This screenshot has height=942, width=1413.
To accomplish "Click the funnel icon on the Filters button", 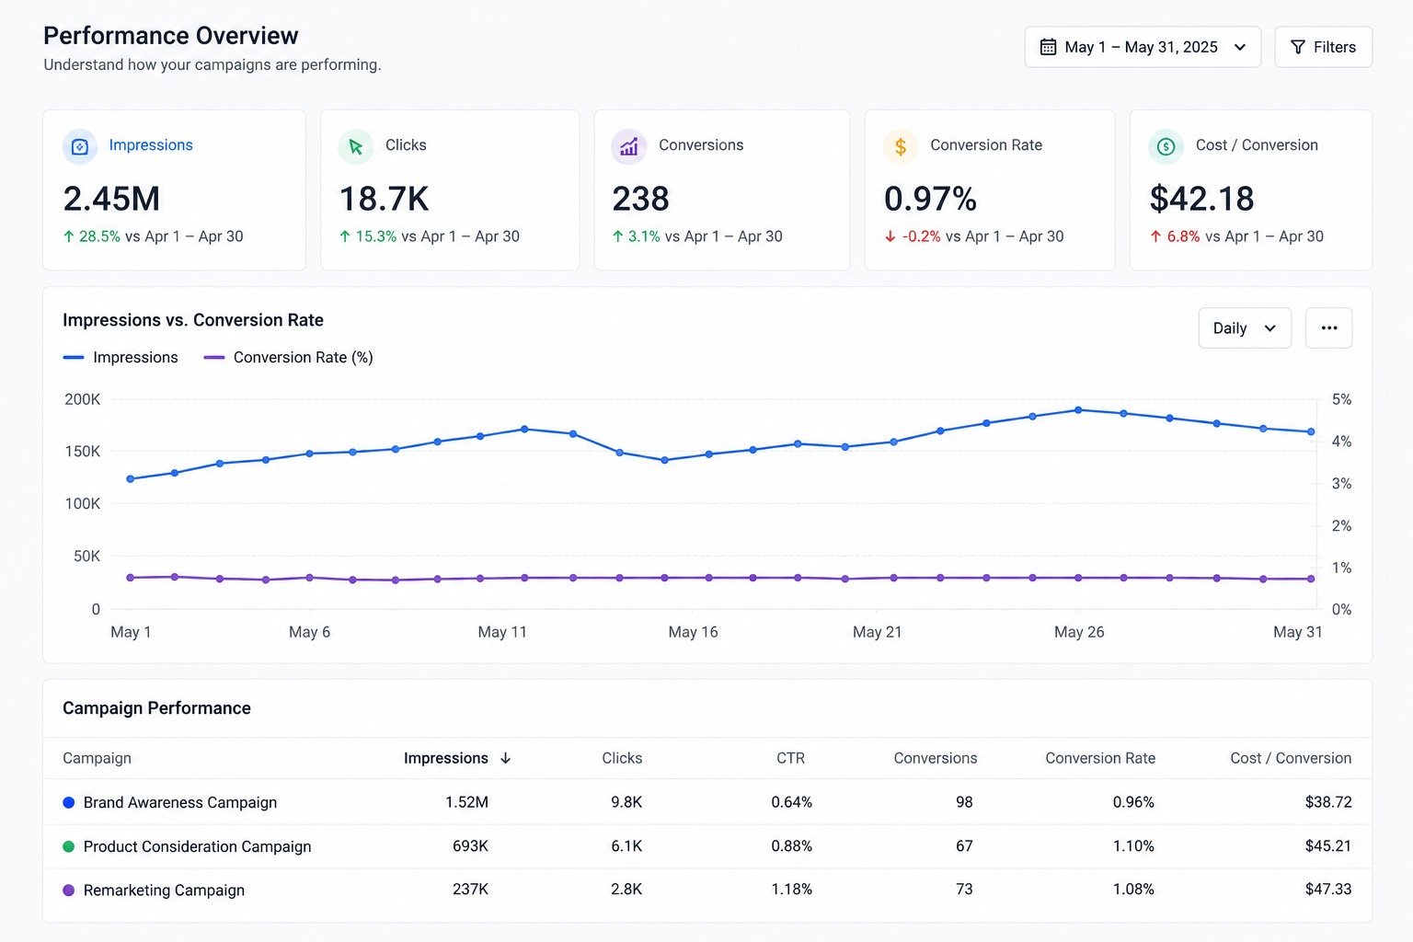I will [x=1298, y=47].
